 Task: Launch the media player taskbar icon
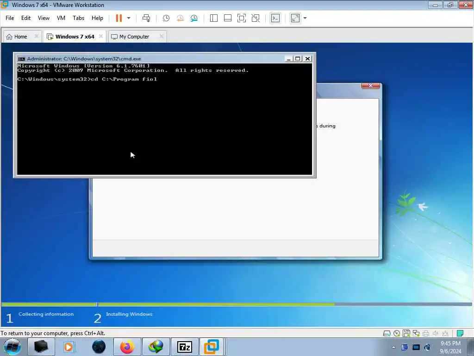(69, 347)
